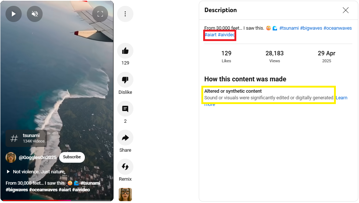Play the Shorts video

coord(14,14)
